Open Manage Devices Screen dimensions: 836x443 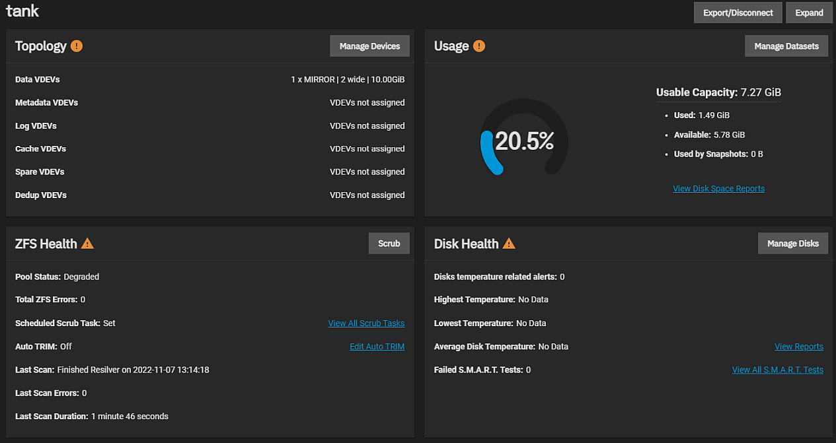pyautogui.click(x=369, y=46)
